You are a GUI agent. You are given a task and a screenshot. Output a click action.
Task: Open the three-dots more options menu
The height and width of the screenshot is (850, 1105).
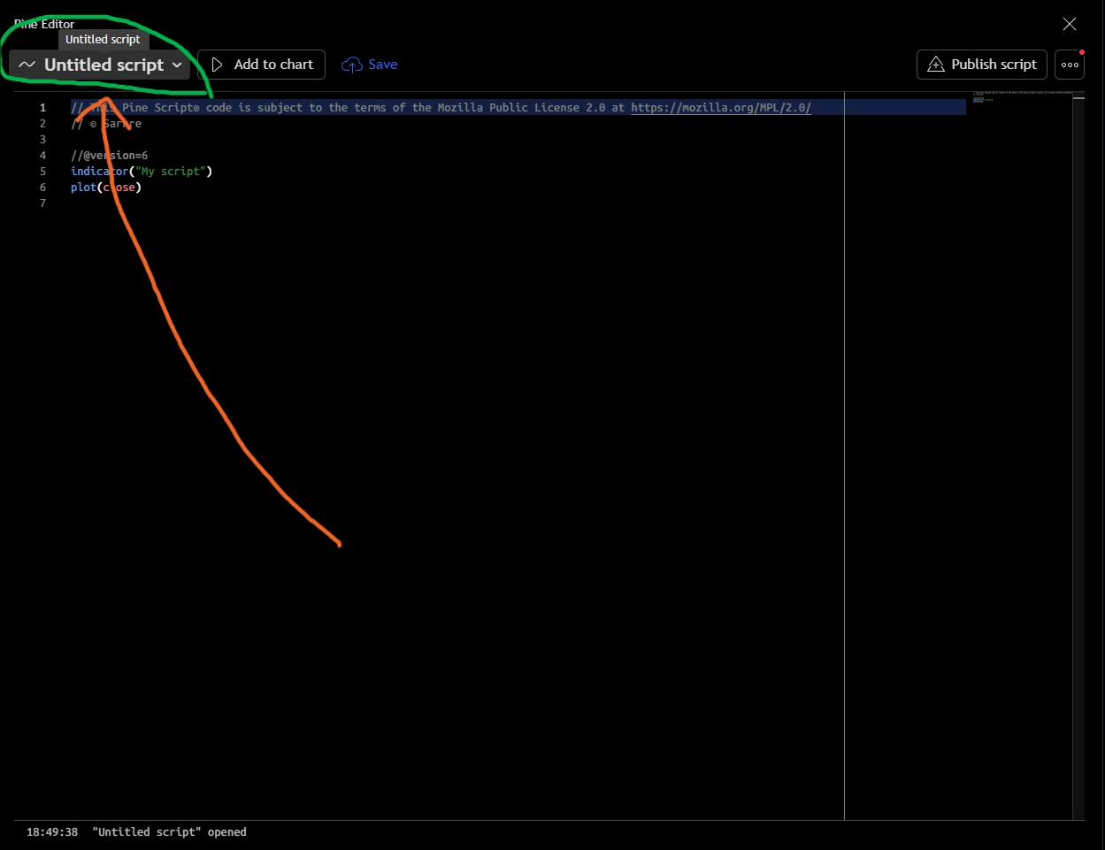pyautogui.click(x=1070, y=65)
